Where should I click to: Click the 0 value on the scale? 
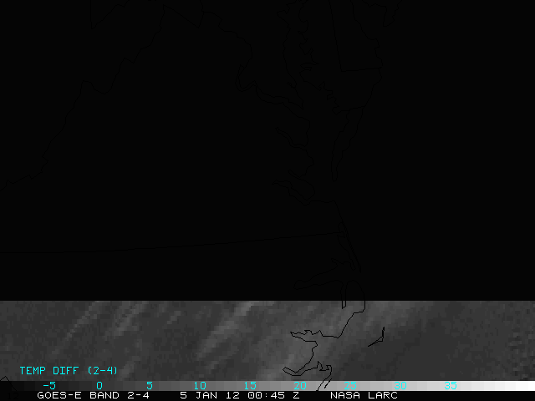(x=99, y=385)
